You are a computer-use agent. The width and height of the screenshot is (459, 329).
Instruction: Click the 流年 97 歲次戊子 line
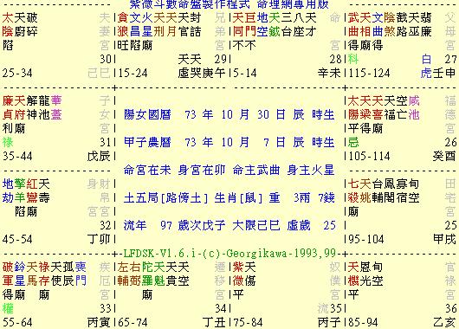click(174, 225)
